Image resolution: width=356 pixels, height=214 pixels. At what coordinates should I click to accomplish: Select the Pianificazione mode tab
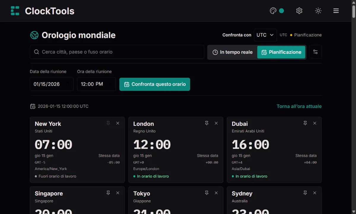click(281, 52)
